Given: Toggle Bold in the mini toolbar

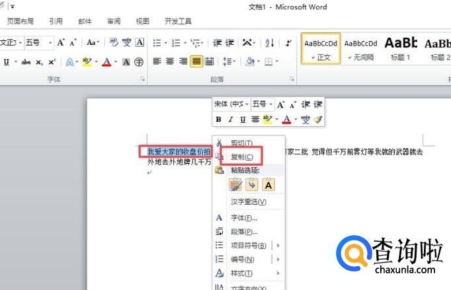Looking at the screenshot, I should pos(218,120).
